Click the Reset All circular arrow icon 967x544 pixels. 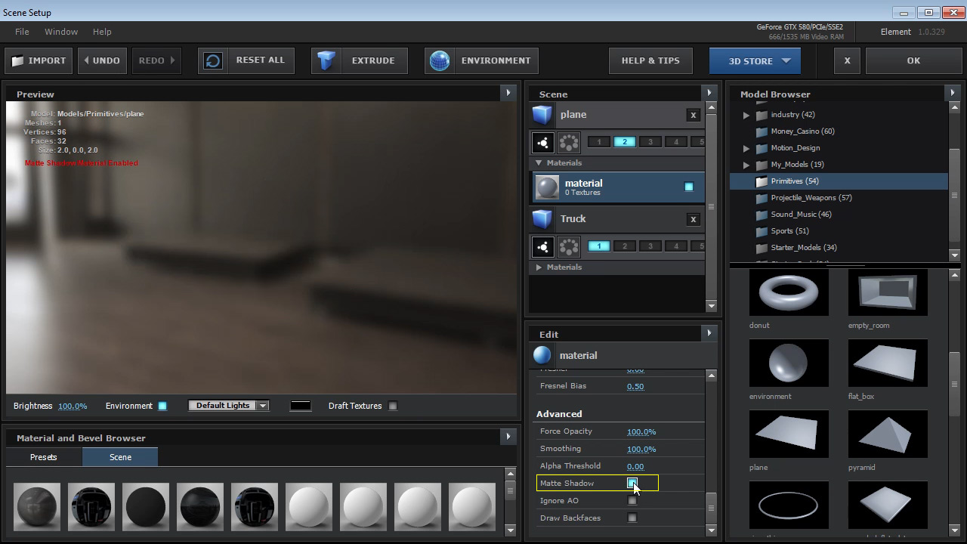click(x=213, y=60)
